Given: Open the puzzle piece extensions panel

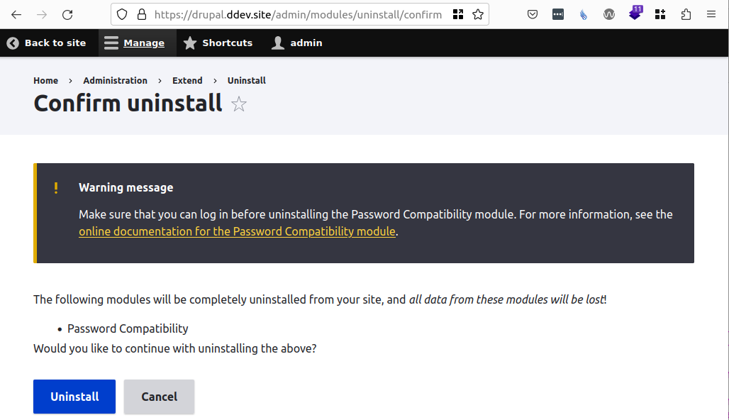Looking at the screenshot, I should pyautogui.click(x=686, y=14).
